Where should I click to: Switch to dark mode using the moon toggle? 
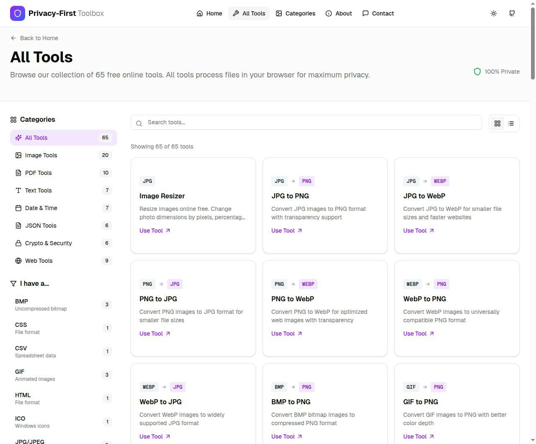[x=494, y=13]
